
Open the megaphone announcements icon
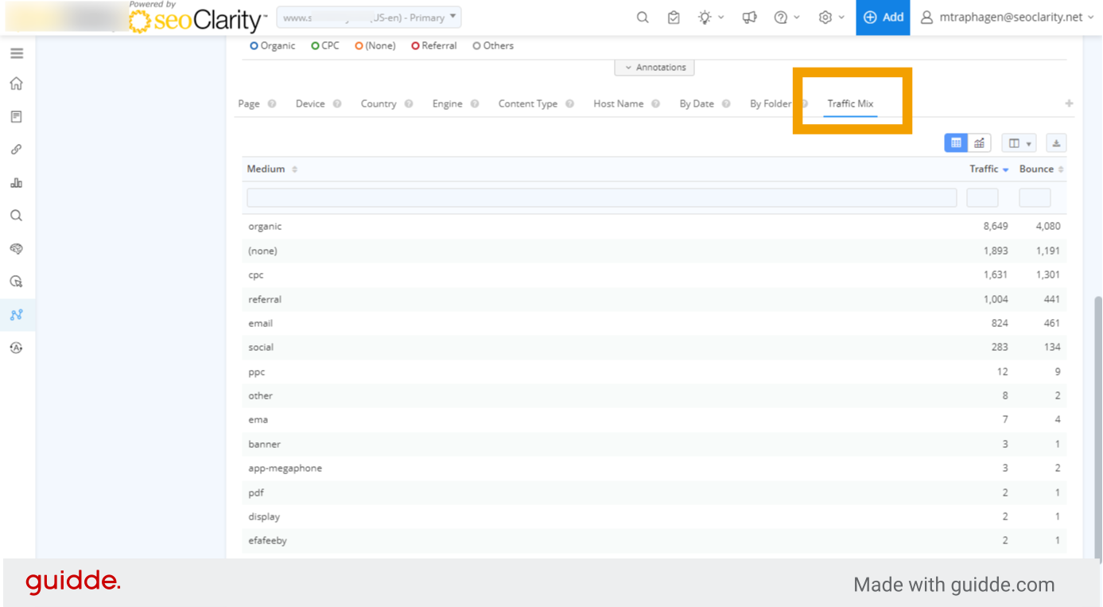749,18
